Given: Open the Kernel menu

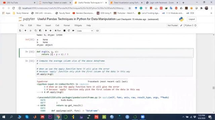Looking at the screenshot, I should (x=67, y=25).
